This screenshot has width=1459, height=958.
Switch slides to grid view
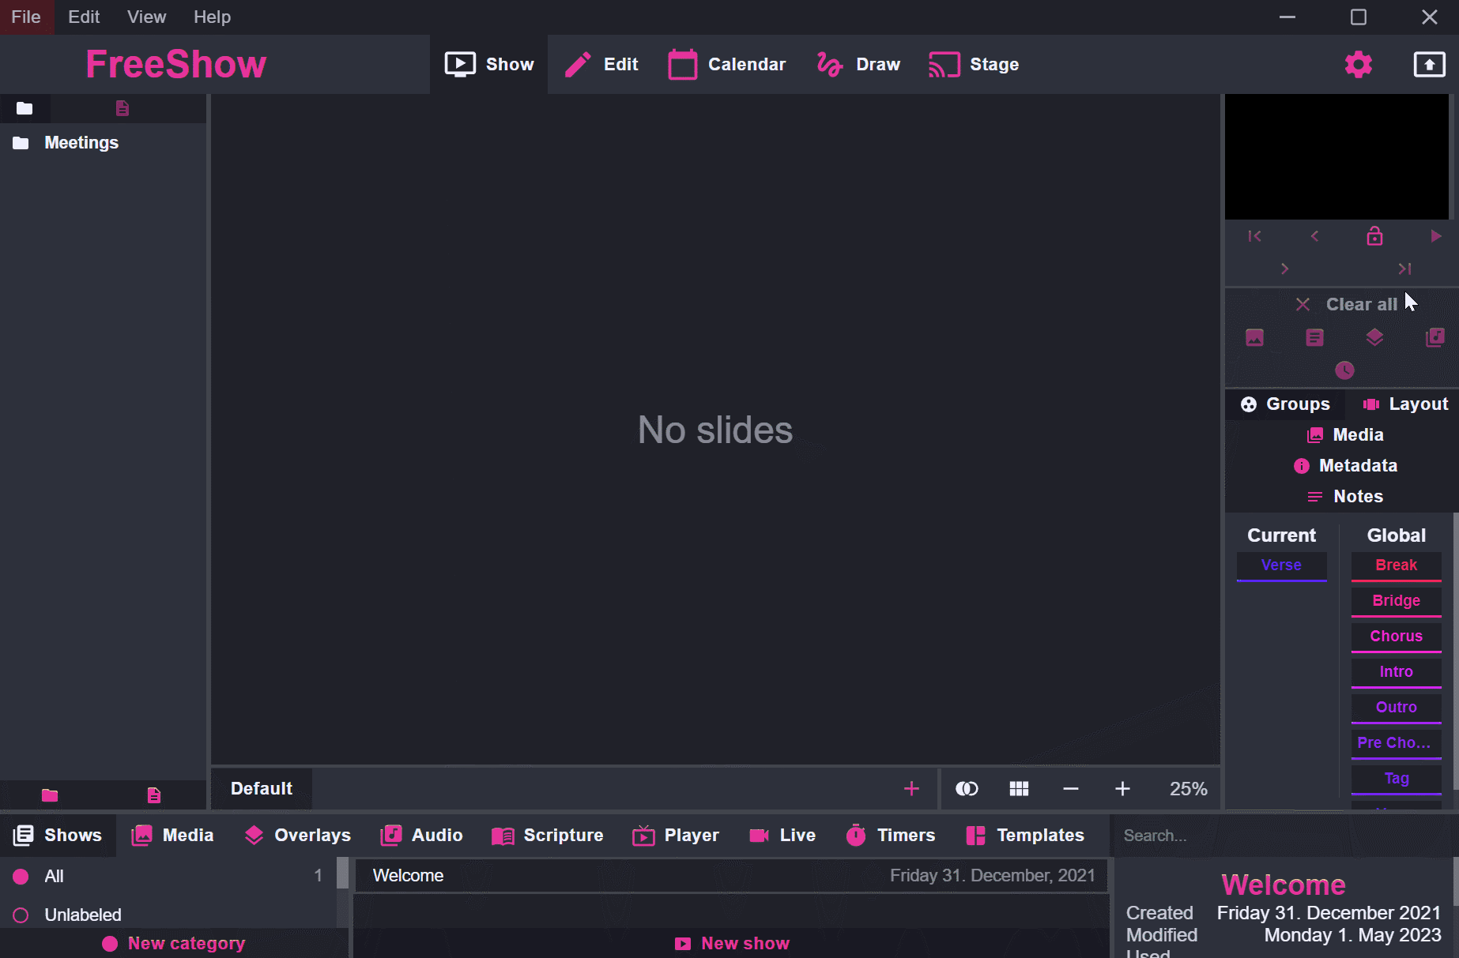click(x=1019, y=788)
